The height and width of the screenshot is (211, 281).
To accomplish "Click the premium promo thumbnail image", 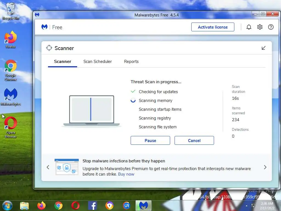I will click(67, 167).
